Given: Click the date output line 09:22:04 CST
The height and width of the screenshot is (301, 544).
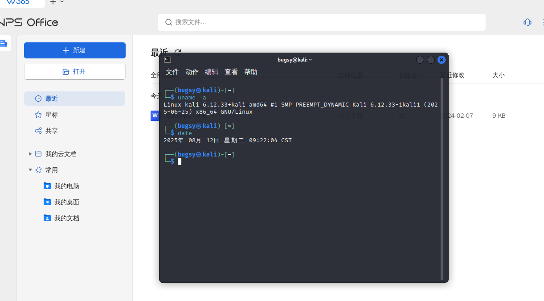Looking at the screenshot, I should [228, 140].
